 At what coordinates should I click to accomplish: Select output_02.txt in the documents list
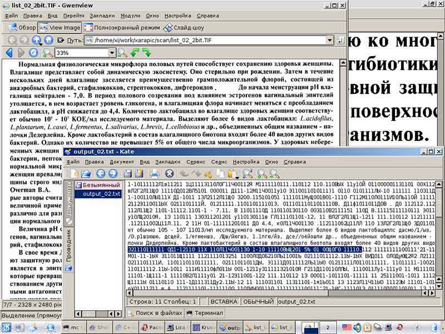101,194
